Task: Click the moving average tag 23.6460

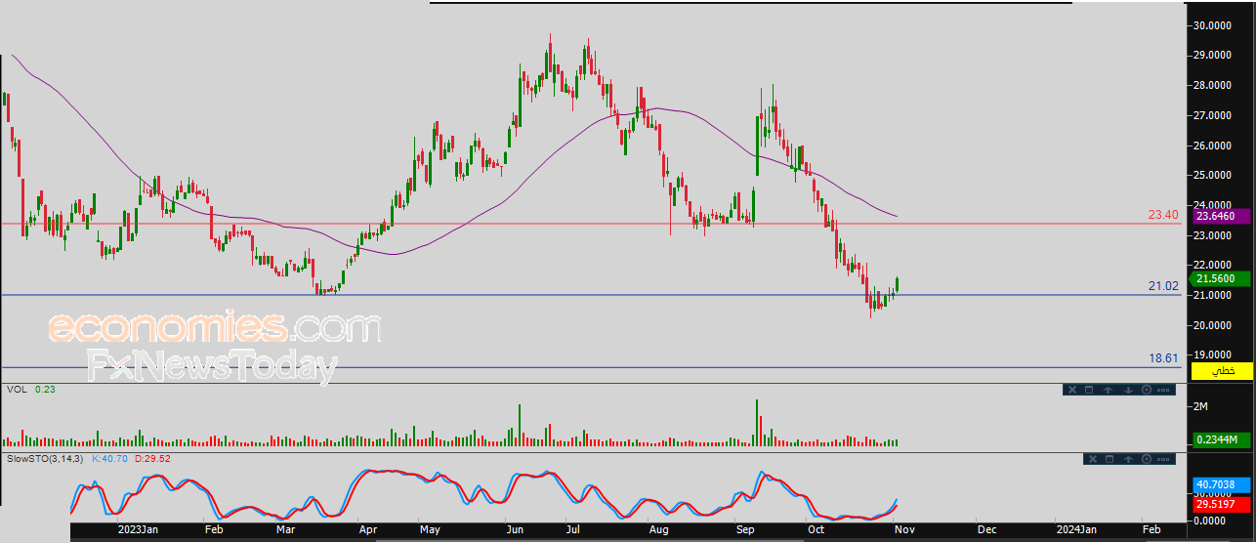Action: (1221, 216)
